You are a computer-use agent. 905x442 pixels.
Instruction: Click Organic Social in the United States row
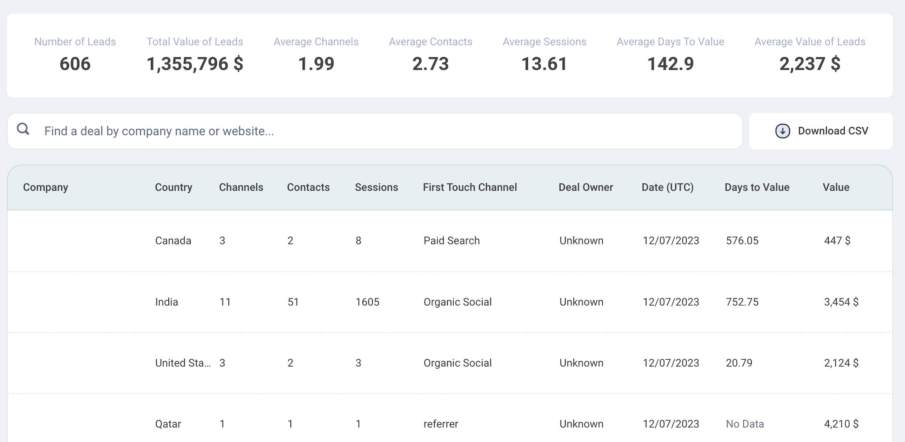click(x=458, y=363)
